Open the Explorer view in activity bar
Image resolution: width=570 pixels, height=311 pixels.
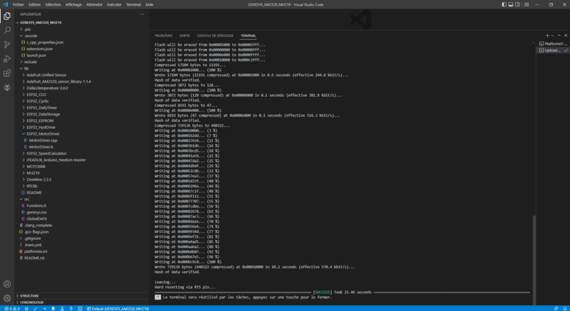pos(7,16)
